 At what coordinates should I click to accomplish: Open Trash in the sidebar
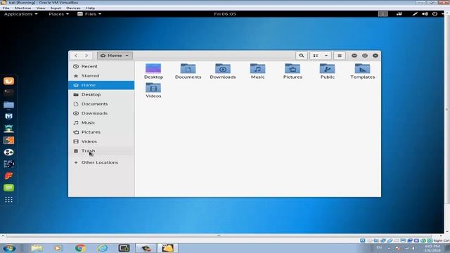click(101, 150)
